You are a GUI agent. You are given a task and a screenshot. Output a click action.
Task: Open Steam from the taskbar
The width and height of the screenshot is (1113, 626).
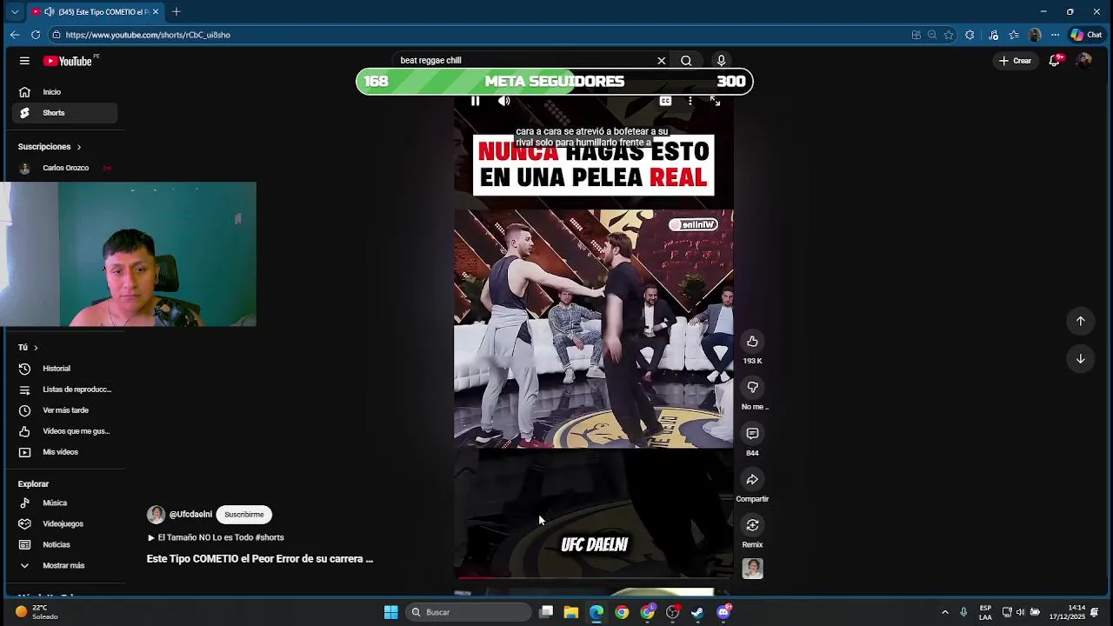pyautogui.click(x=697, y=612)
